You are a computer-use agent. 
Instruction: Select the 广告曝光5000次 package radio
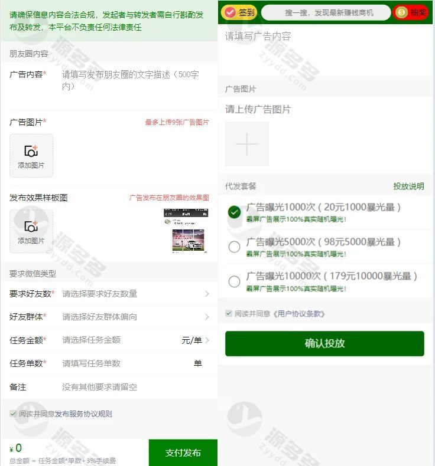coord(234,247)
